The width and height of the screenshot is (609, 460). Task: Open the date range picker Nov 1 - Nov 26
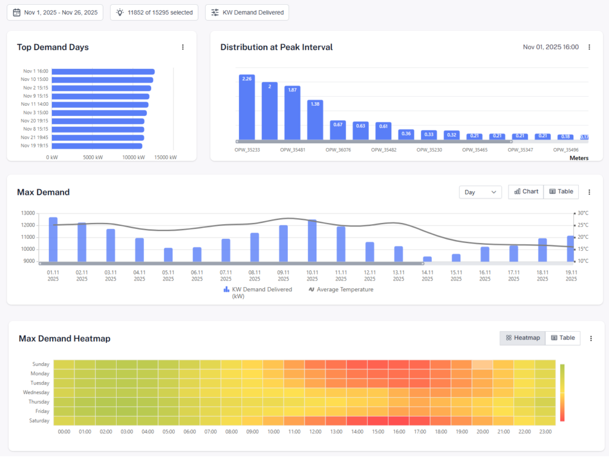tap(55, 12)
